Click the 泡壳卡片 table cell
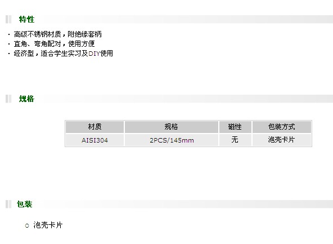Viewport: 333px width, 244px height. pos(282,140)
